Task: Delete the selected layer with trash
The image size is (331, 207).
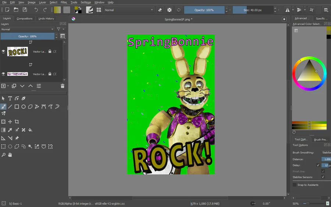Action: click(63, 86)
